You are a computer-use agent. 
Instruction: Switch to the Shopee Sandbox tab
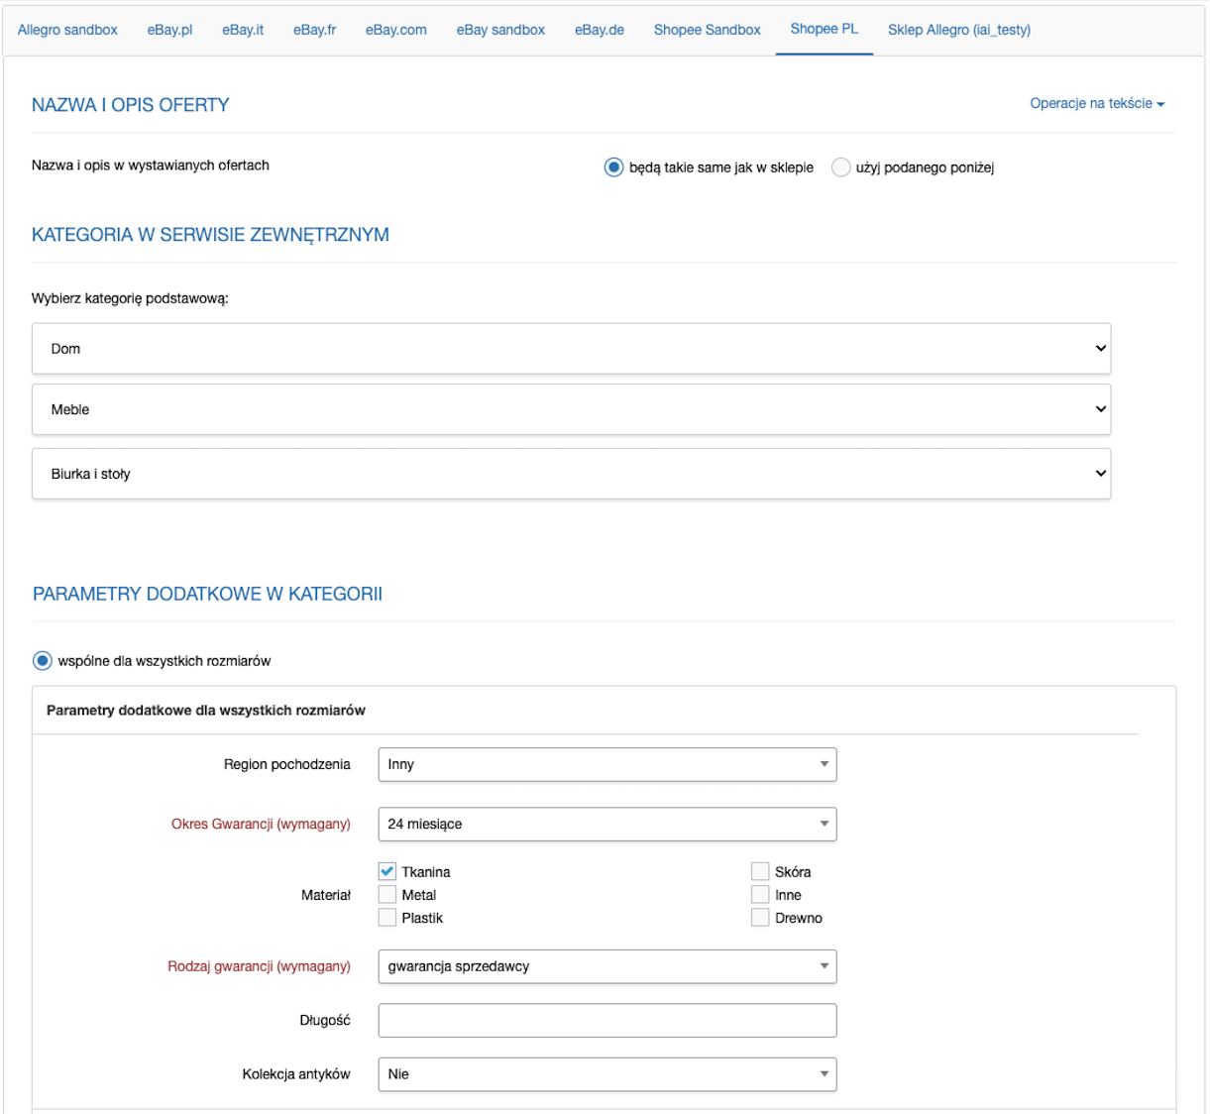click(707, 30)
